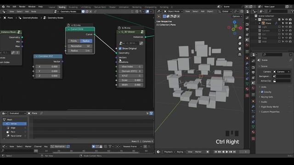
Task: Open node editor Add menu
Action: [27, 11]
